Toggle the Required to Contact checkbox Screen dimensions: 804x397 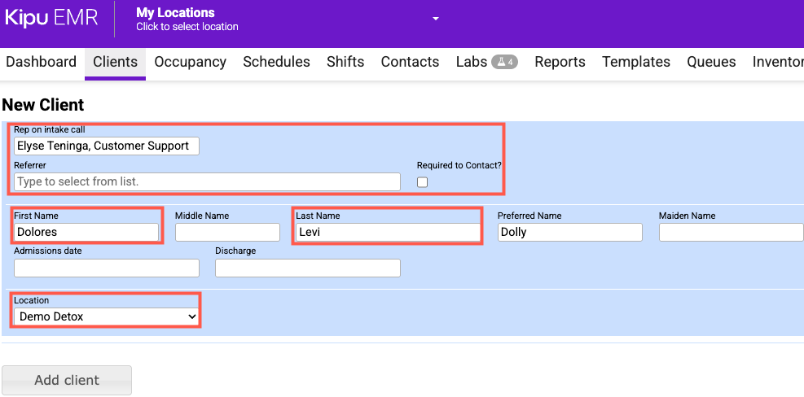click(422, 182)
